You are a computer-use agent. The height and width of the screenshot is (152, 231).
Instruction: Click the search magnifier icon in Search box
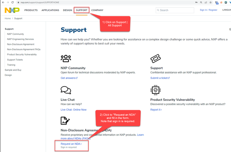(158, 10)
